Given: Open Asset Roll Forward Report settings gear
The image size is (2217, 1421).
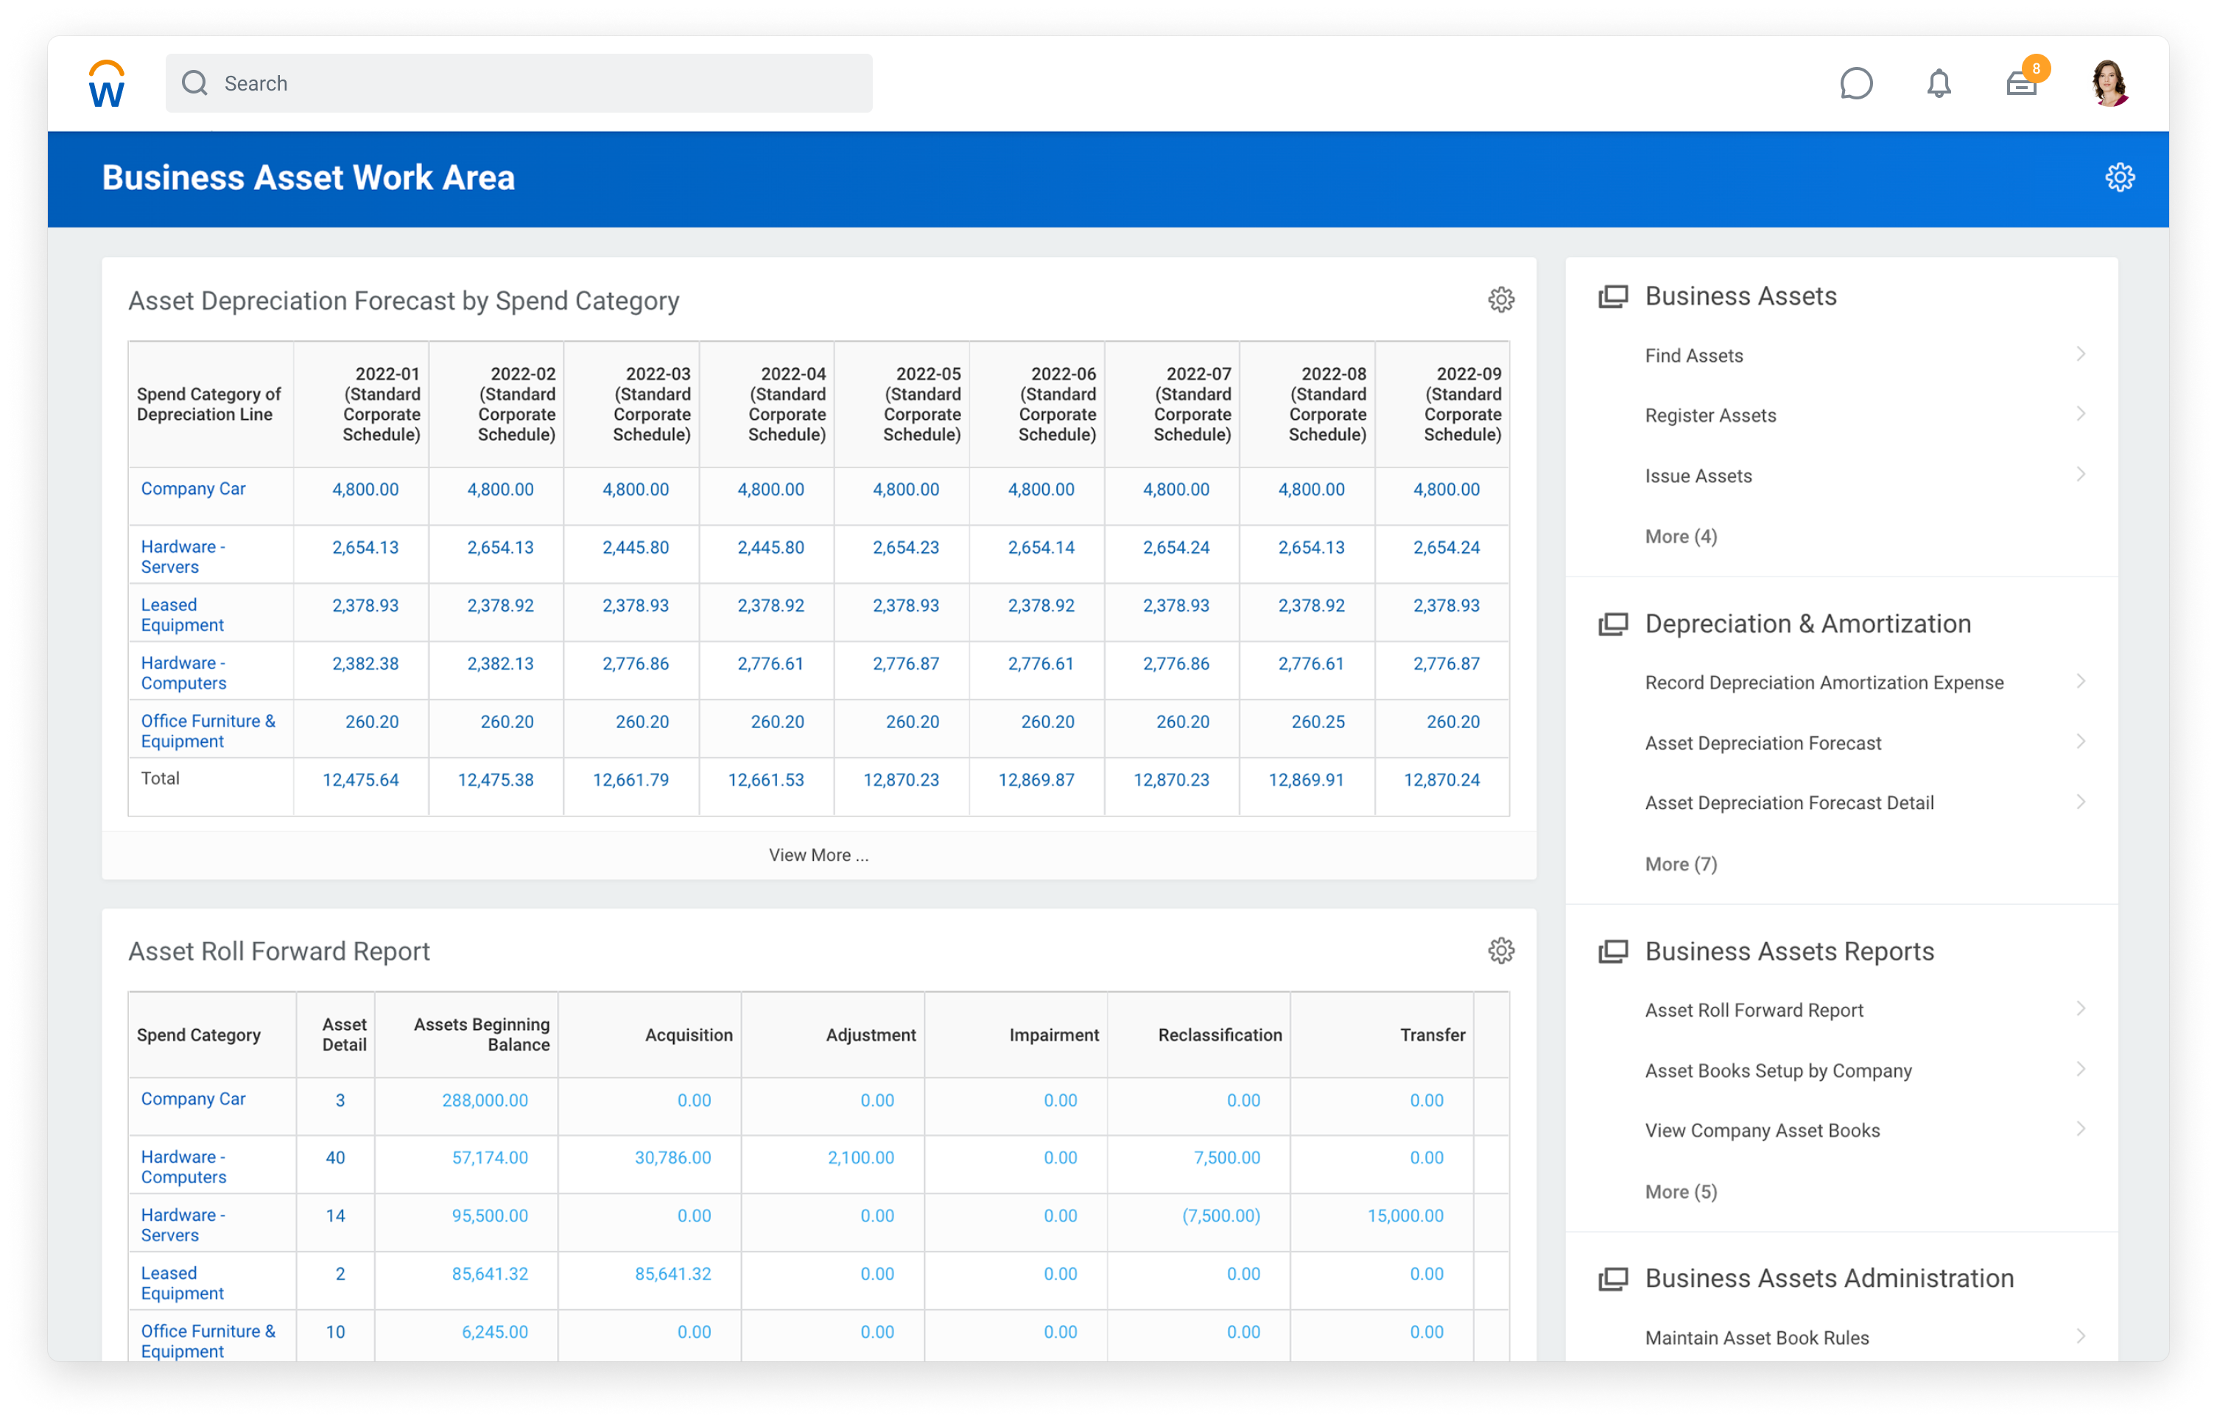Looking at the screenshot, I should click(1501, 950).
